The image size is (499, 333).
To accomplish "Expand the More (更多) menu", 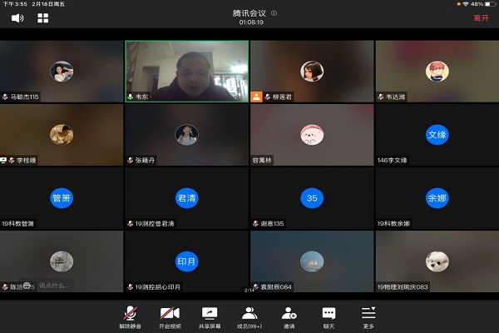I will click(368, 315).
